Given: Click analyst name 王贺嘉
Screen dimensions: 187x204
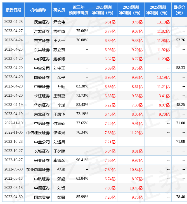Looking at the screenshot, I should click(x=59, y=96).
